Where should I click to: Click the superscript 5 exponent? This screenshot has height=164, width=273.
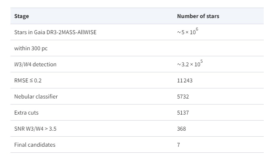point(201,61)
